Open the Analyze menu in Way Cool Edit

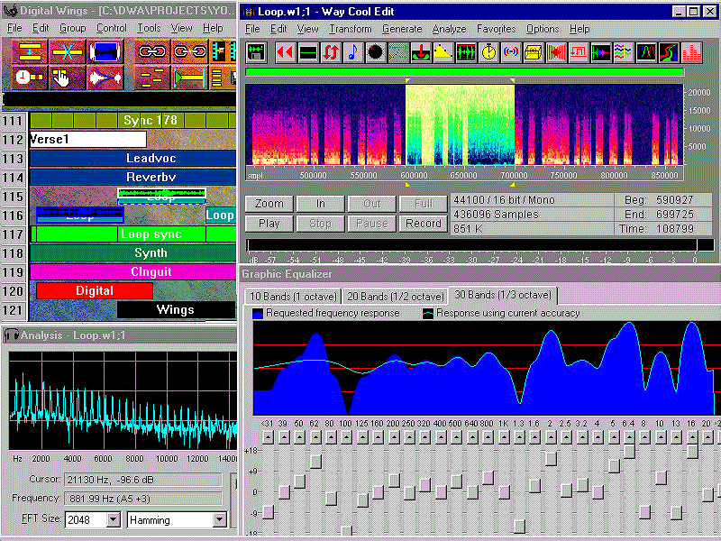click(x=449, y=29)
